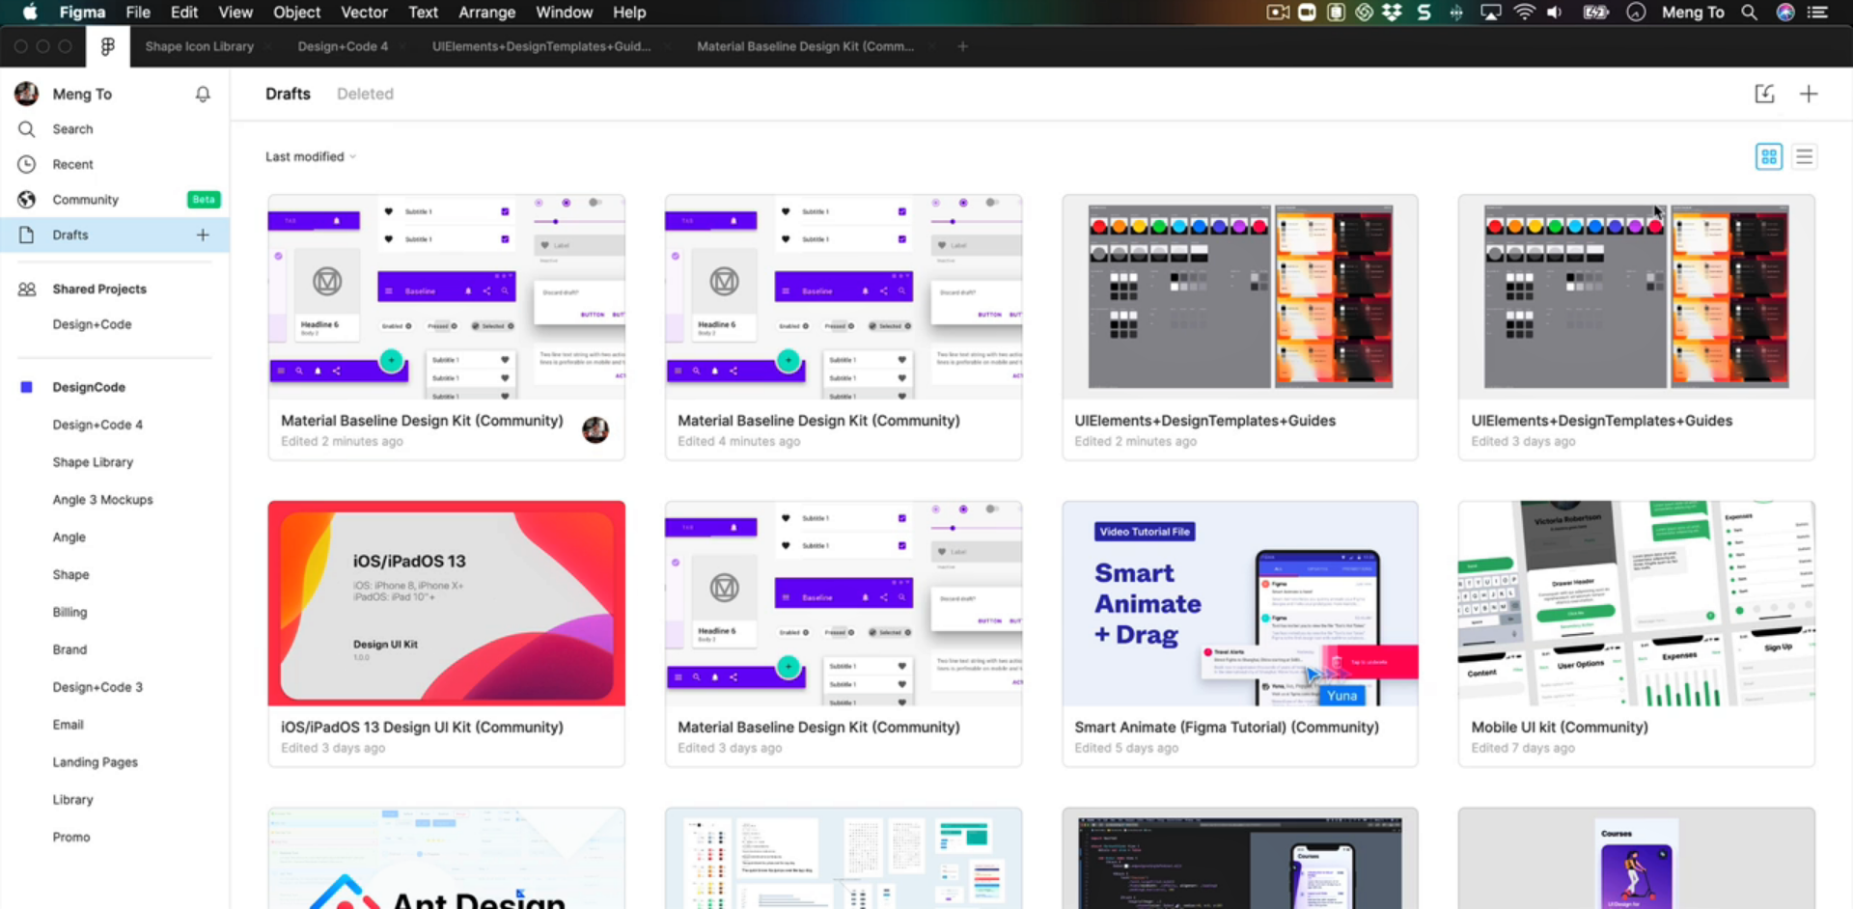This screenshot has height=909, width=1853.
Task: Open the Library project in sidebar
Action: tap(72, 800)
